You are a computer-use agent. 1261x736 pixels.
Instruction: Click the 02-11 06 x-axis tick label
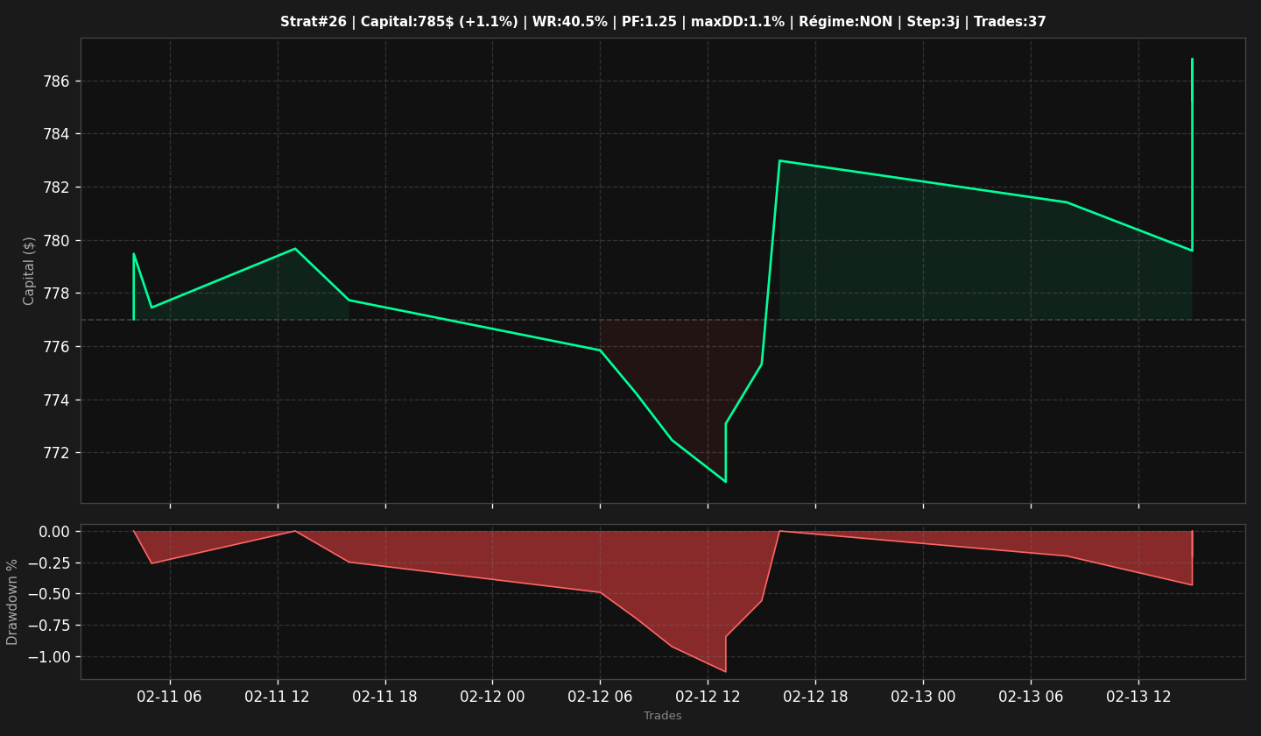coord(170,697)
